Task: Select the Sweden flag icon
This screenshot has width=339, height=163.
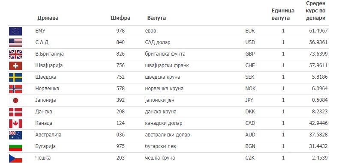Action: point(15,77)
